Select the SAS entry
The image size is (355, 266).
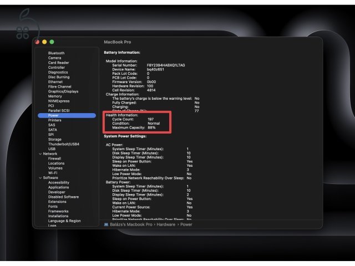pos(52,125)
